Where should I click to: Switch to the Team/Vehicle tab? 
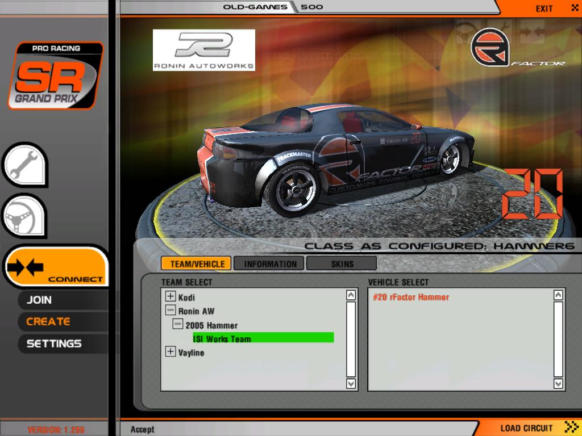pos(196,263)
